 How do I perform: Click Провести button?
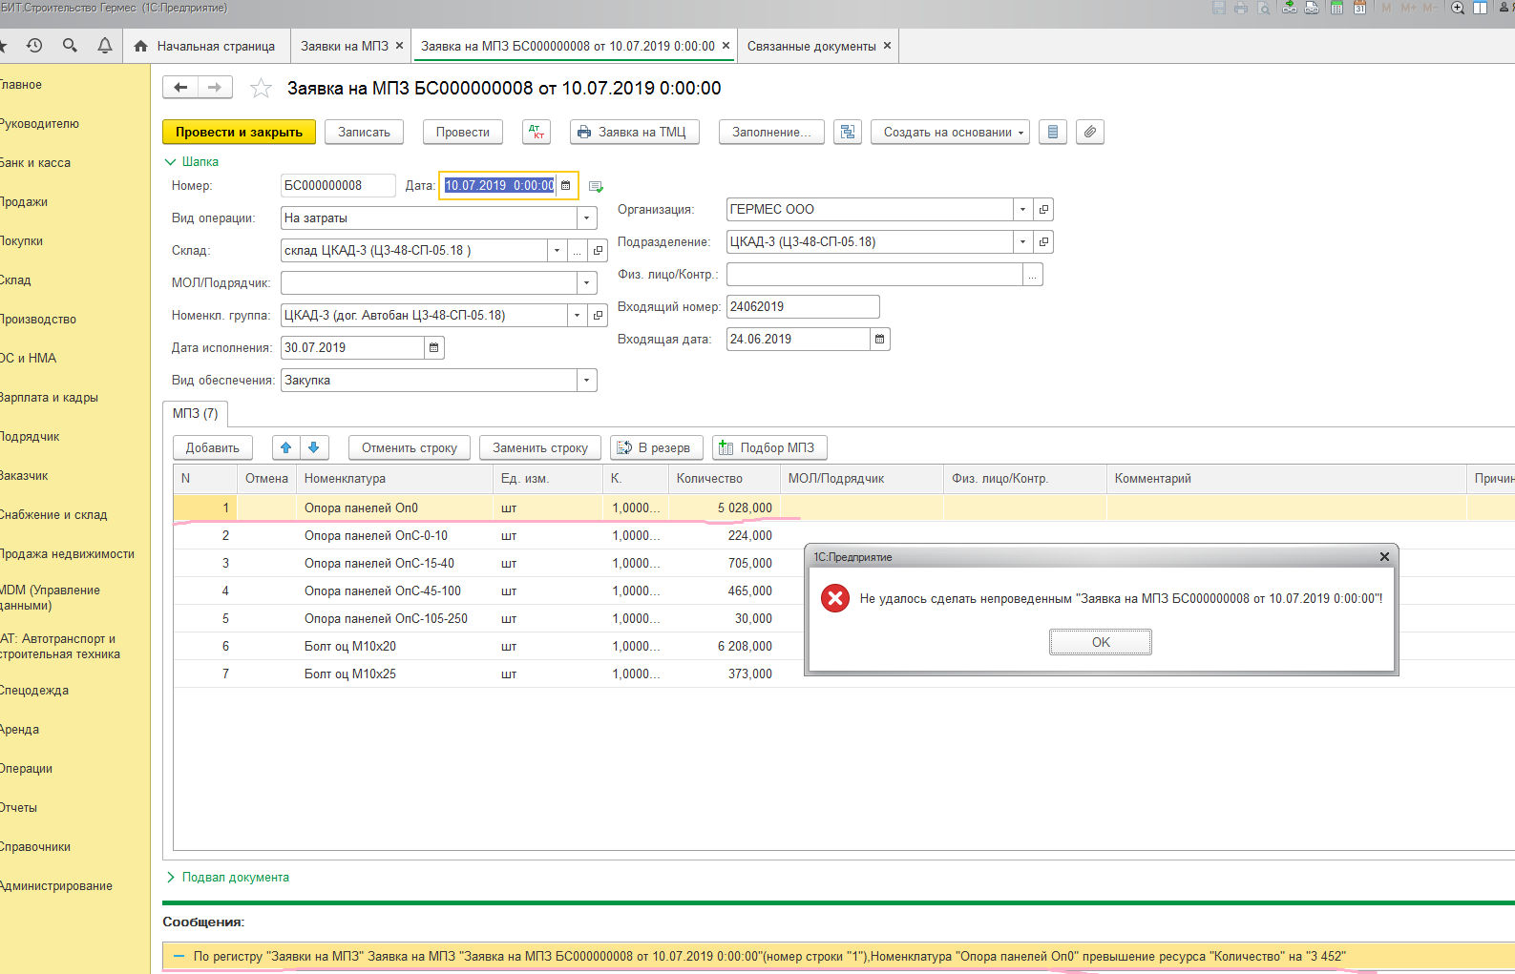pyautogui.click(x=463, y=132)
